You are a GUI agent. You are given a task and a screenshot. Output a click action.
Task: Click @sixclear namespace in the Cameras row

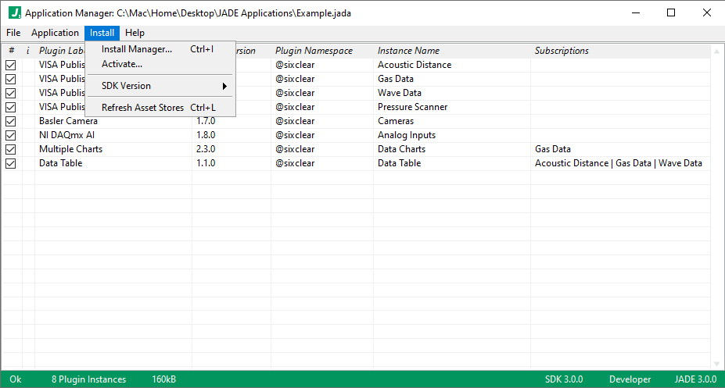pos(295,121)
